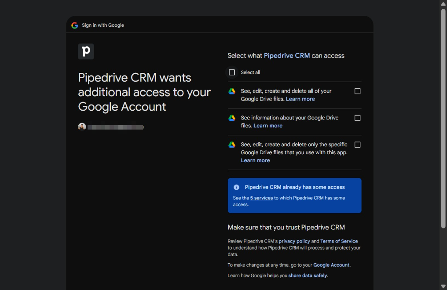Click Pipedrive CRM already has some access text
Viewport: 447px width, 290px height.
(294, 187)
